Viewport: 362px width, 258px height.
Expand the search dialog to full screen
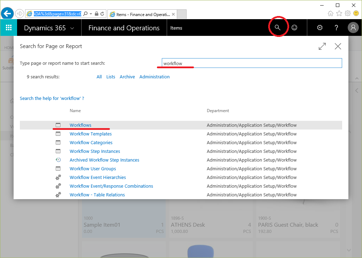pos(322,46)
